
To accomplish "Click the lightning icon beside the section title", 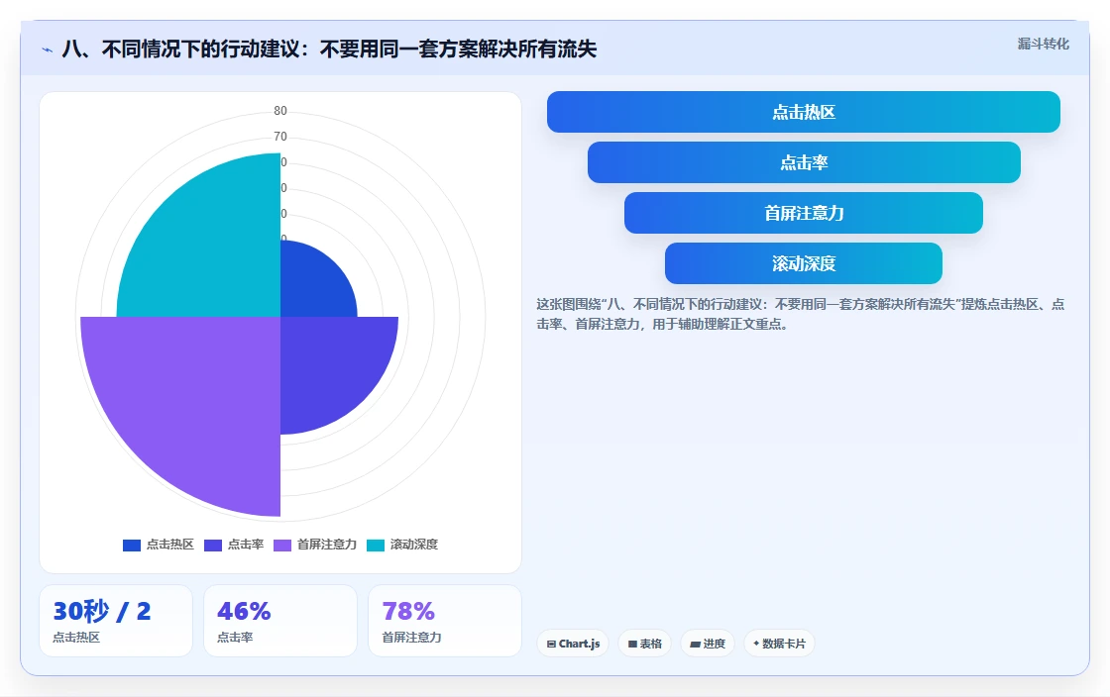I will 48,50.
